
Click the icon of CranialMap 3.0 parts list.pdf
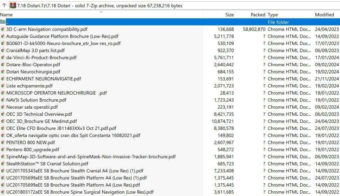[3, 50]
